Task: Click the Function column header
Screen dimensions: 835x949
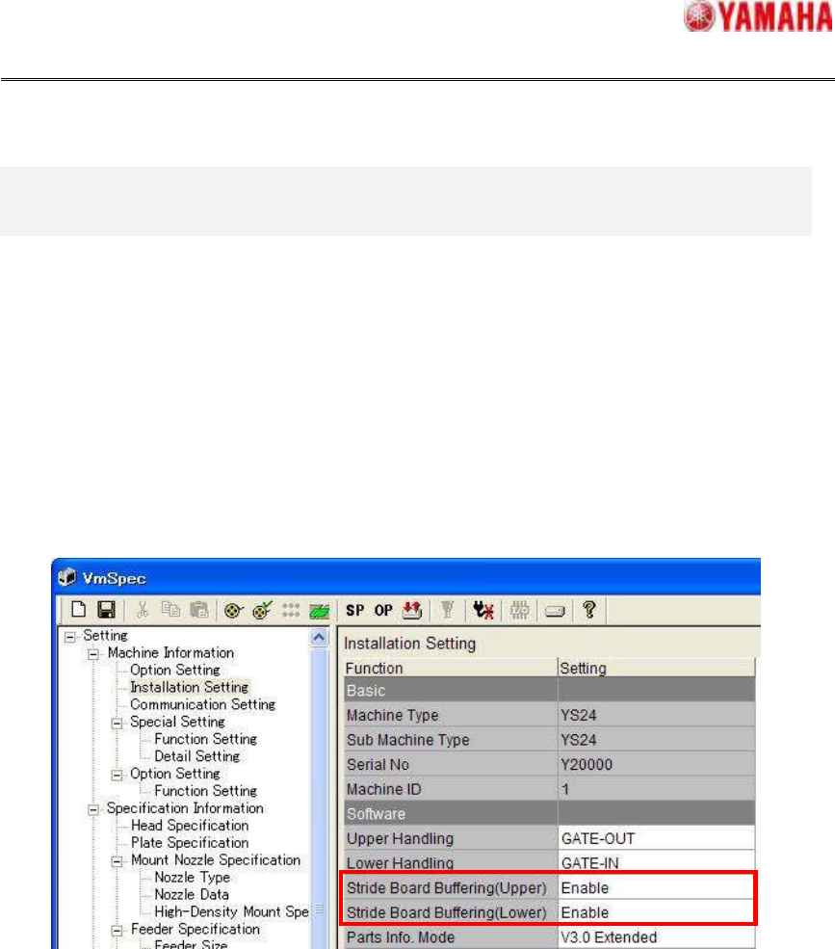Action: coord(450,669)
